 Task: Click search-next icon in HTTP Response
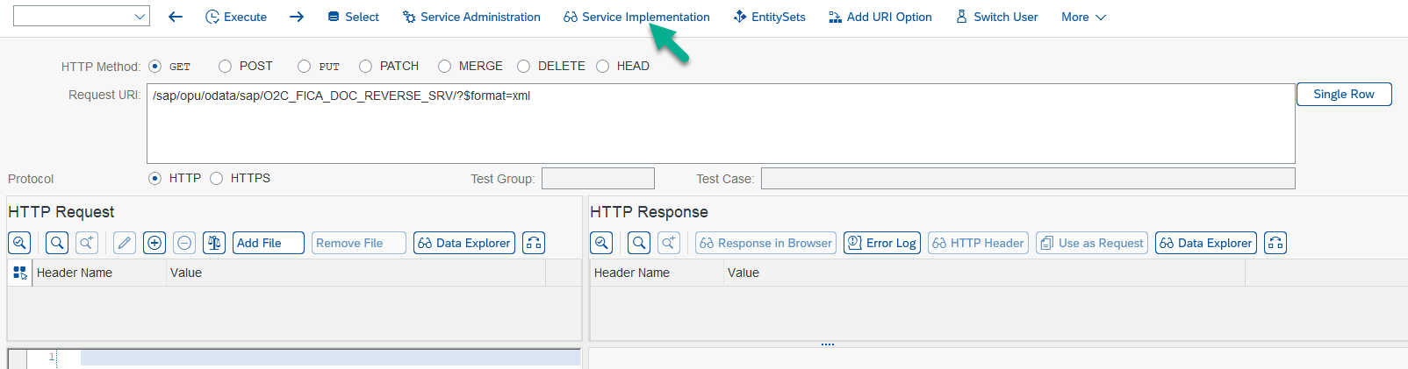click(x=669, y=243)
